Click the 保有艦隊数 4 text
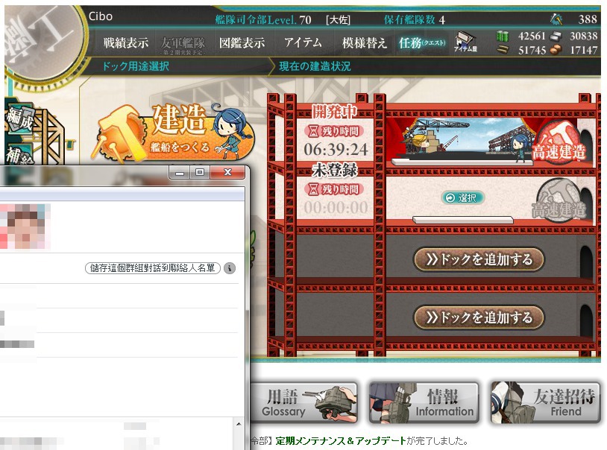607x450 pixels. tap(414, 19)
